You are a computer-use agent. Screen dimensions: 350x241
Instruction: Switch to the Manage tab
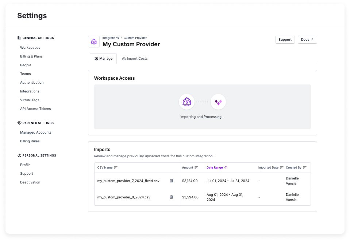click(x=103, y=59)
